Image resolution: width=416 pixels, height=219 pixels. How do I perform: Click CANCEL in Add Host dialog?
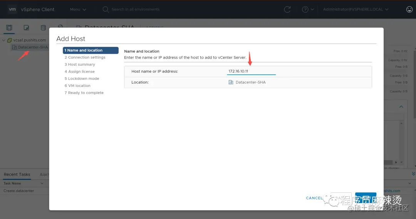314,198
